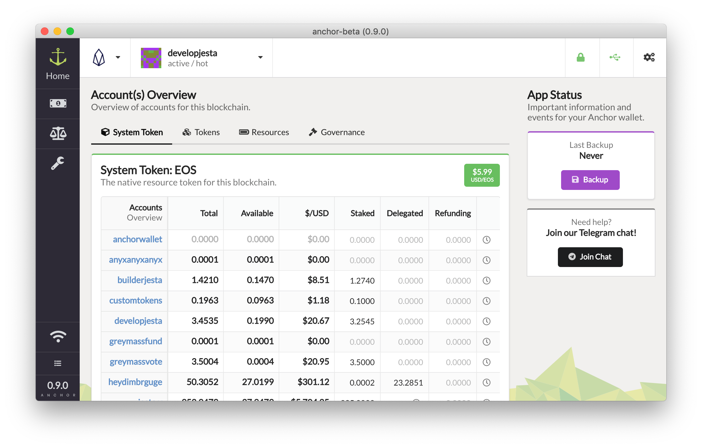The width and height of the screenshot is (702, 448).
Task: Click the anchor Home icon in sidebar
Action: [58, 63]
